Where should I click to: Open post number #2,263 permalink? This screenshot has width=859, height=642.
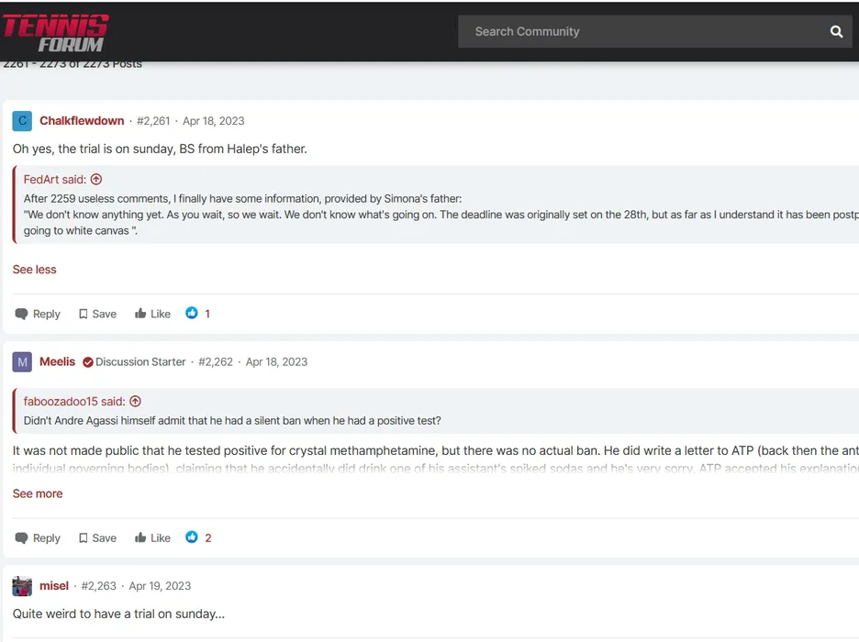click(x=98, y=586)
